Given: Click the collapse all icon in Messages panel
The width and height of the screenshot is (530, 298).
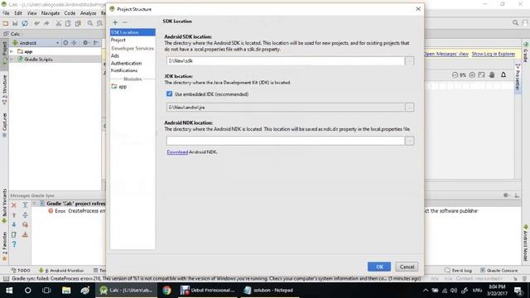Looking at the screenshot, I should (25, 215).
